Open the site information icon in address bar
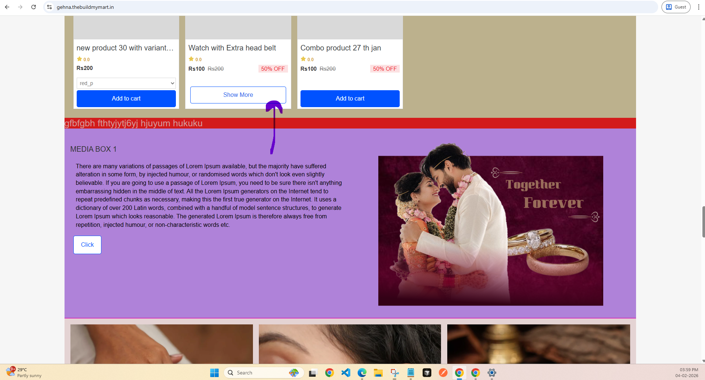Screen dimensions: 705x380 (x=49, y=7)
